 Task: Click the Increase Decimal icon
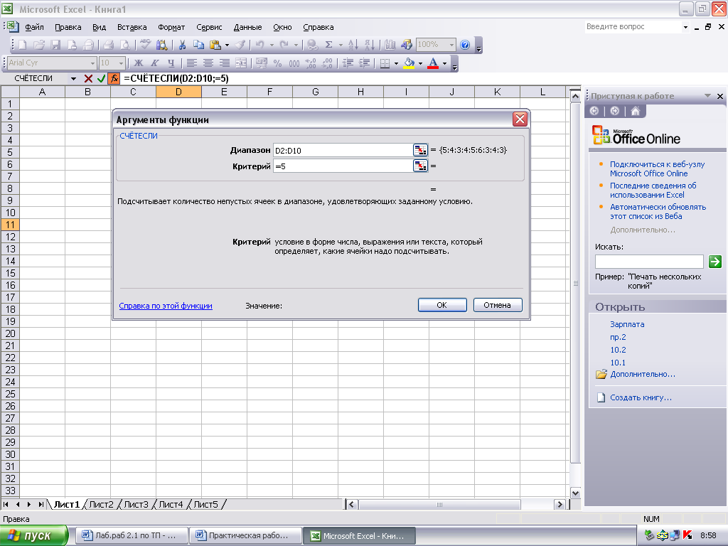click(311, 63)
